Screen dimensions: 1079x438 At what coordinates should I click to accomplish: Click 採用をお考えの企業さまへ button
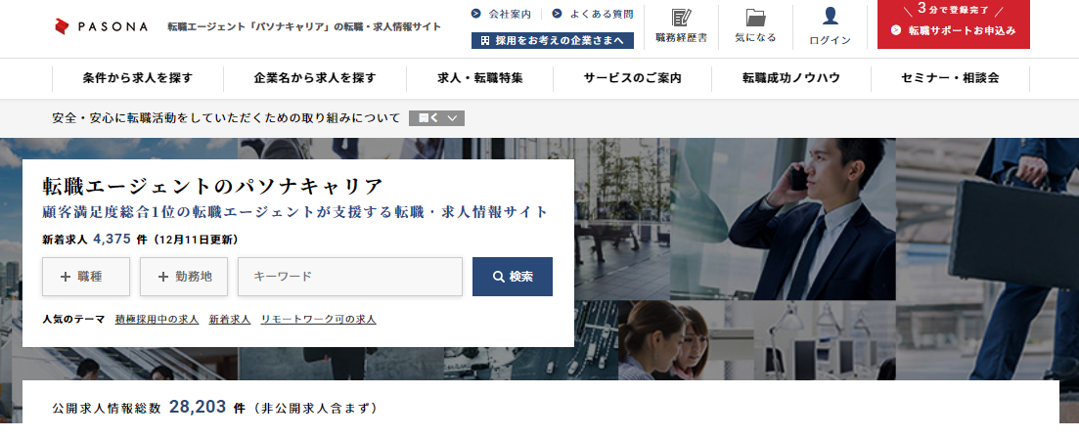click(x=553, y=40)
